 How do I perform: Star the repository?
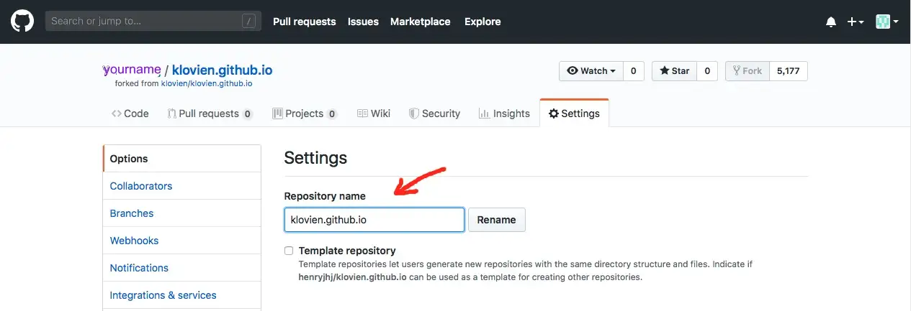tap(674, 71)
